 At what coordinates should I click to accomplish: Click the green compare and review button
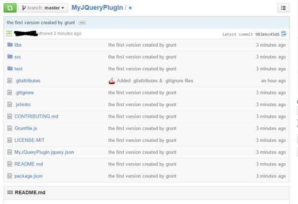pos(10,8)
